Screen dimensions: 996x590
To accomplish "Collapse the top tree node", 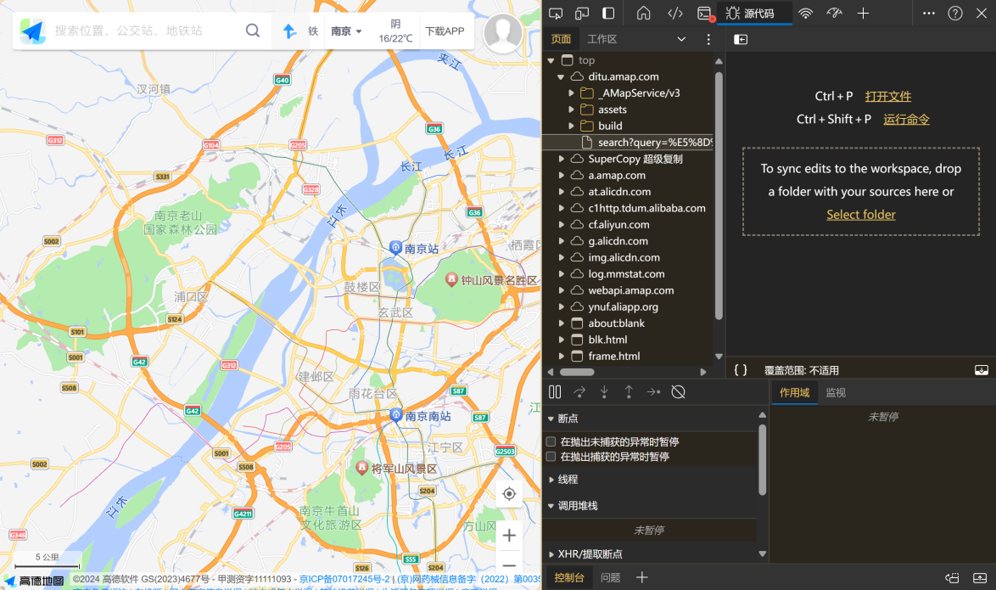I will point(551,60).
